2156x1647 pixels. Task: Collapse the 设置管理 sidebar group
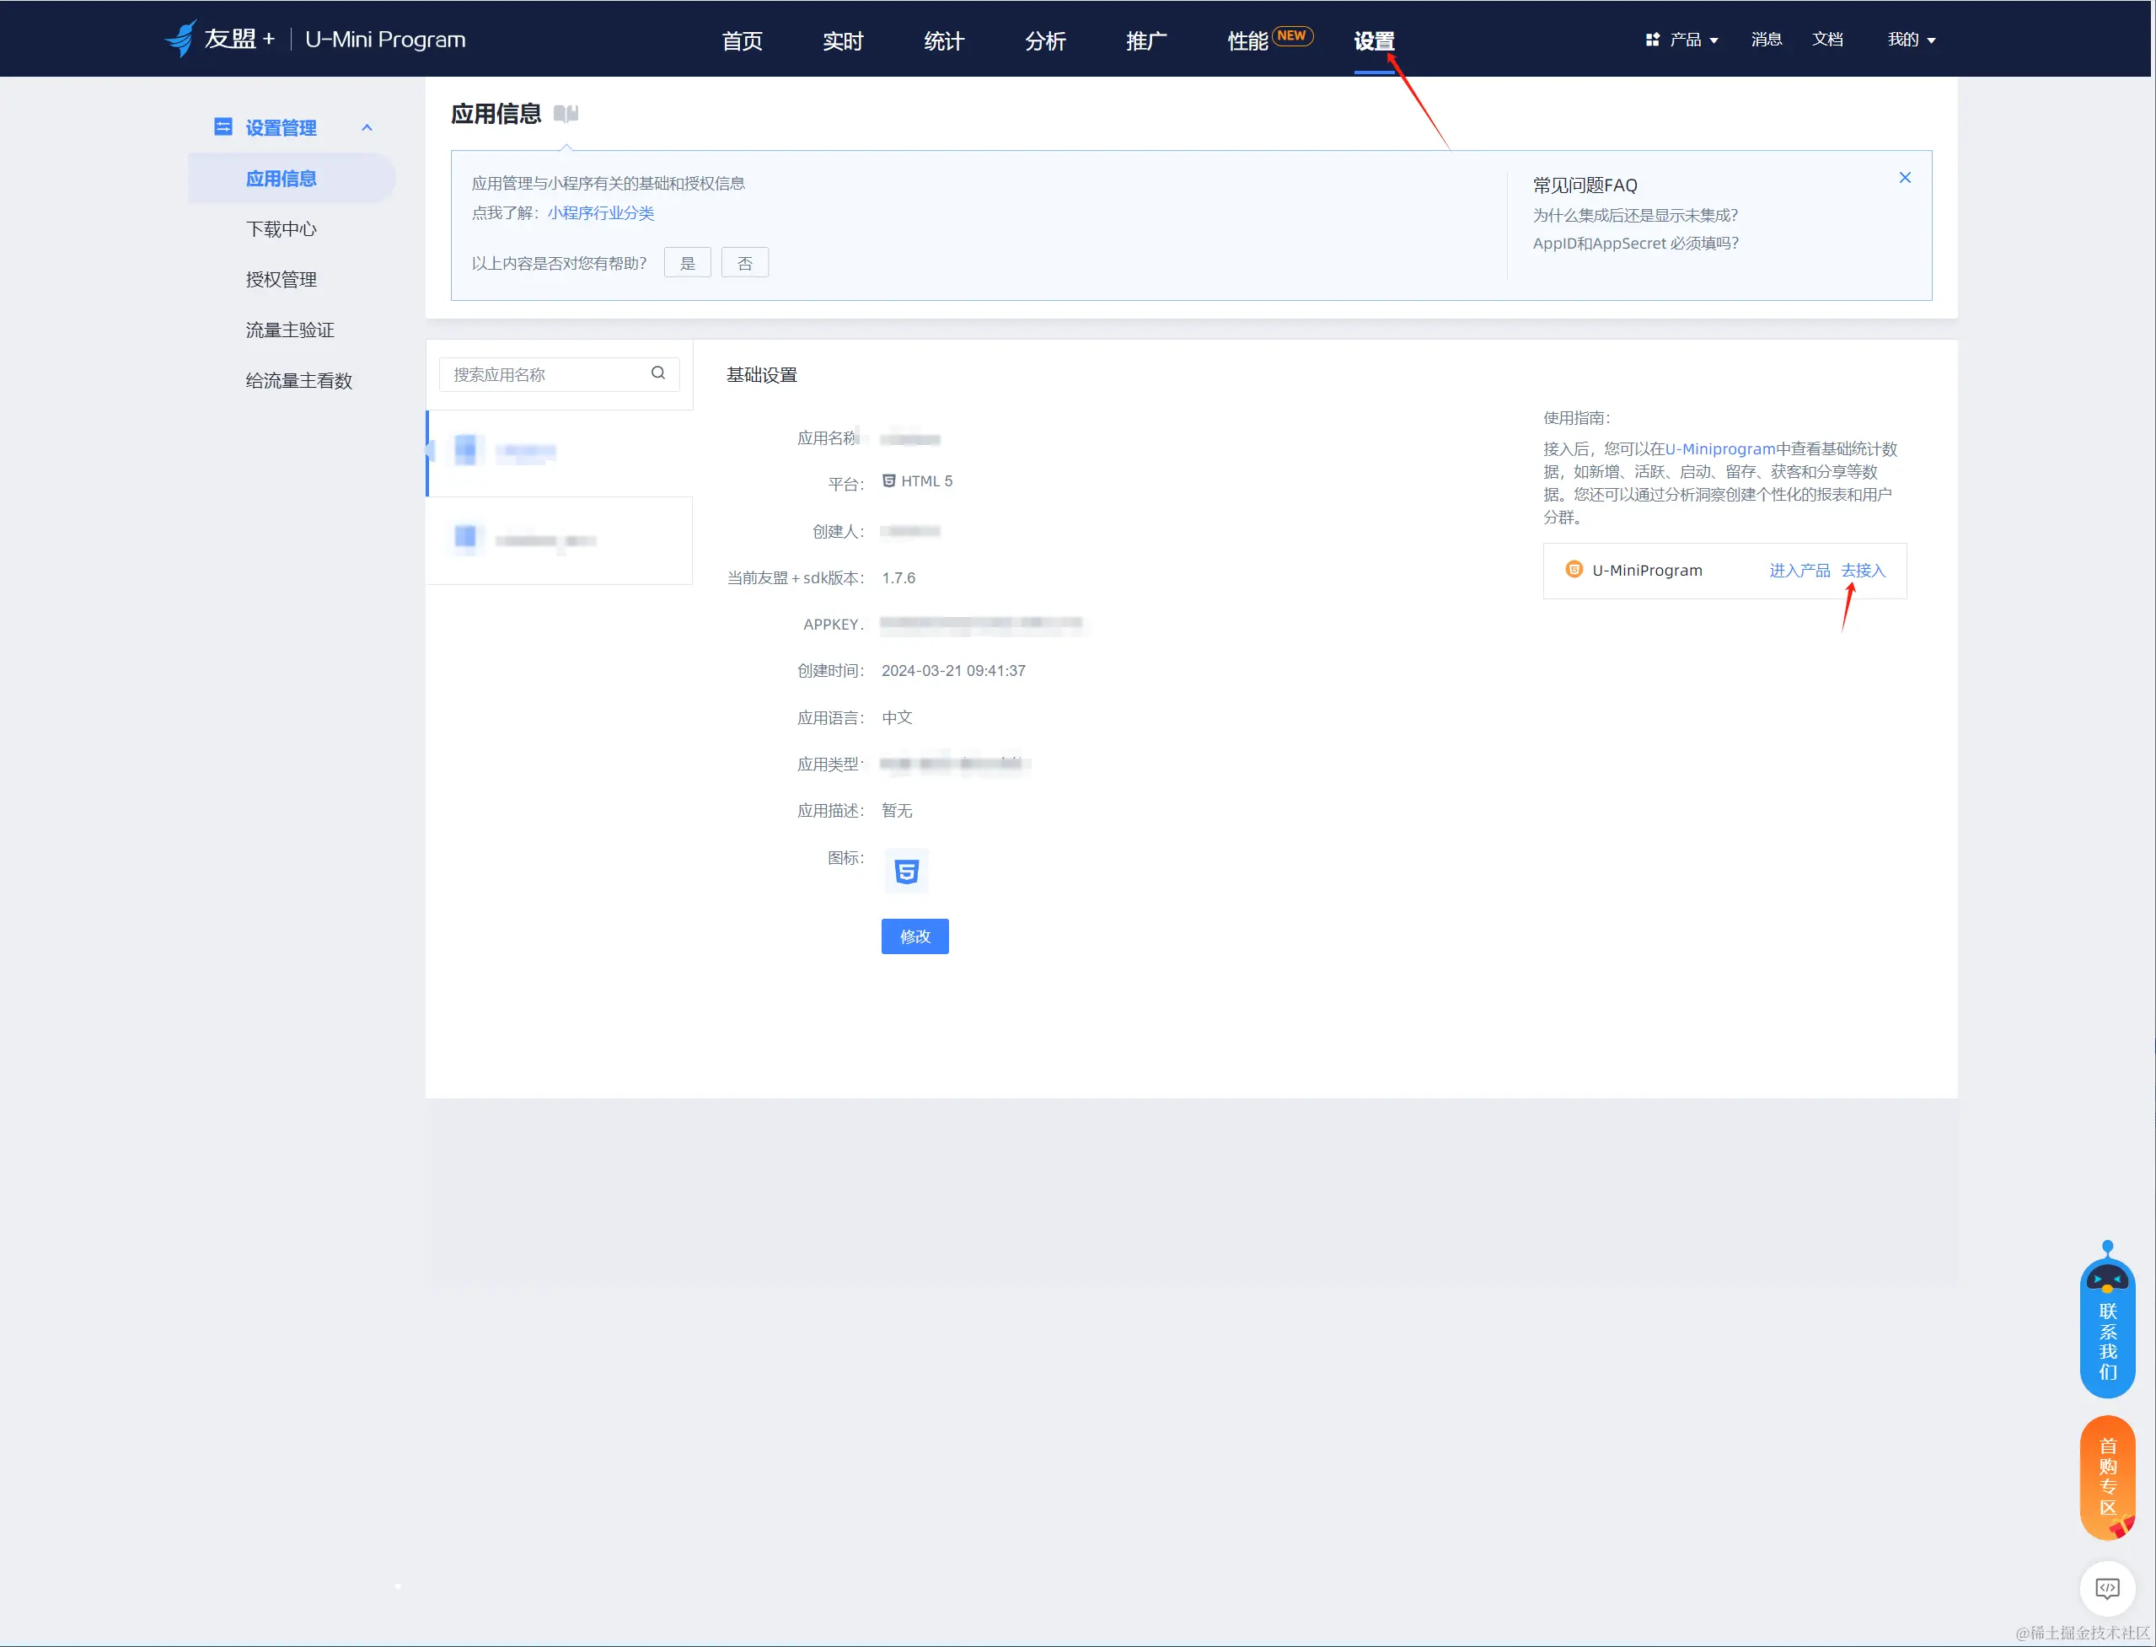tap(367, 127)
